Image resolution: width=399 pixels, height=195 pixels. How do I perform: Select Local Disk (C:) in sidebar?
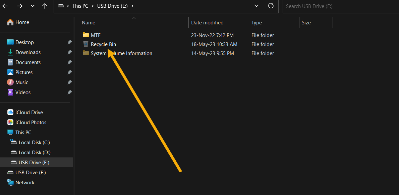34,142
